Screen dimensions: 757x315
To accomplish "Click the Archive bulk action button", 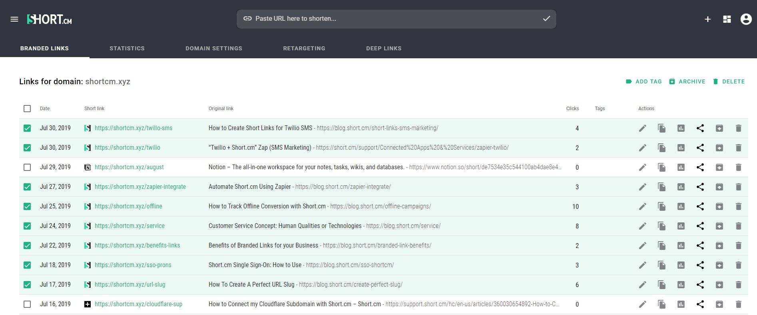I will coord(687,81).
